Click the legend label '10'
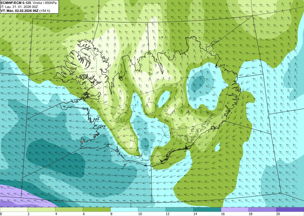Screen dimensions: 304x216 click(140, 214)
